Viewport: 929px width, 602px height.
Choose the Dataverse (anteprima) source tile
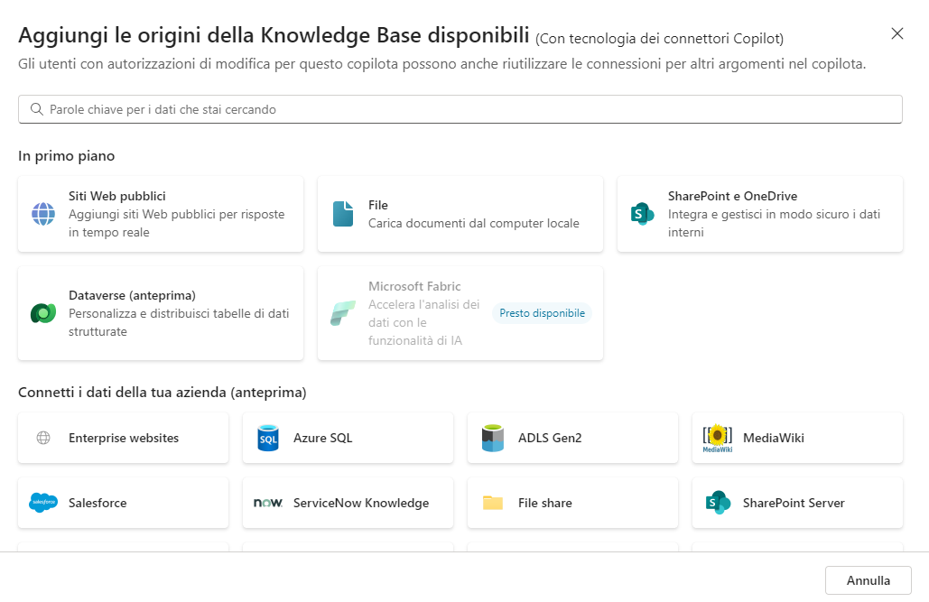(161, 313)
